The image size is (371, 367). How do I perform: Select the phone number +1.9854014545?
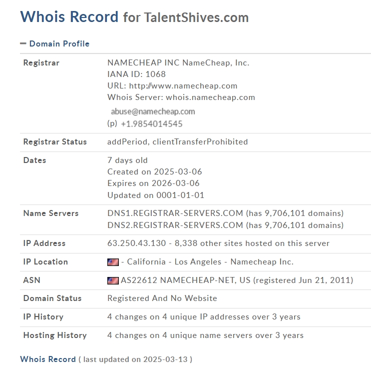pos(152,124)
